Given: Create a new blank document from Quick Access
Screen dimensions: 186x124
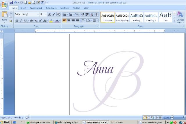Looking at the screenshot, I should pyautogui.click(x=26, y=2).
